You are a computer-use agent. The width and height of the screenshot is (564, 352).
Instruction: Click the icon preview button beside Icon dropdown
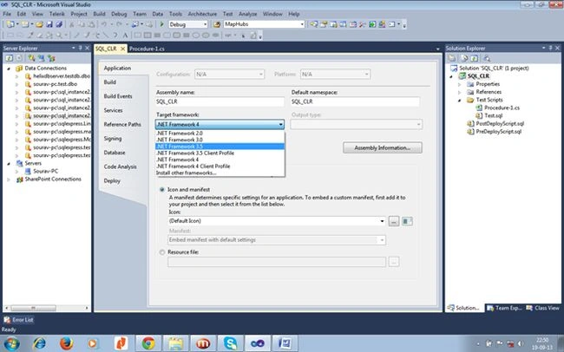[x=407, y=221]
